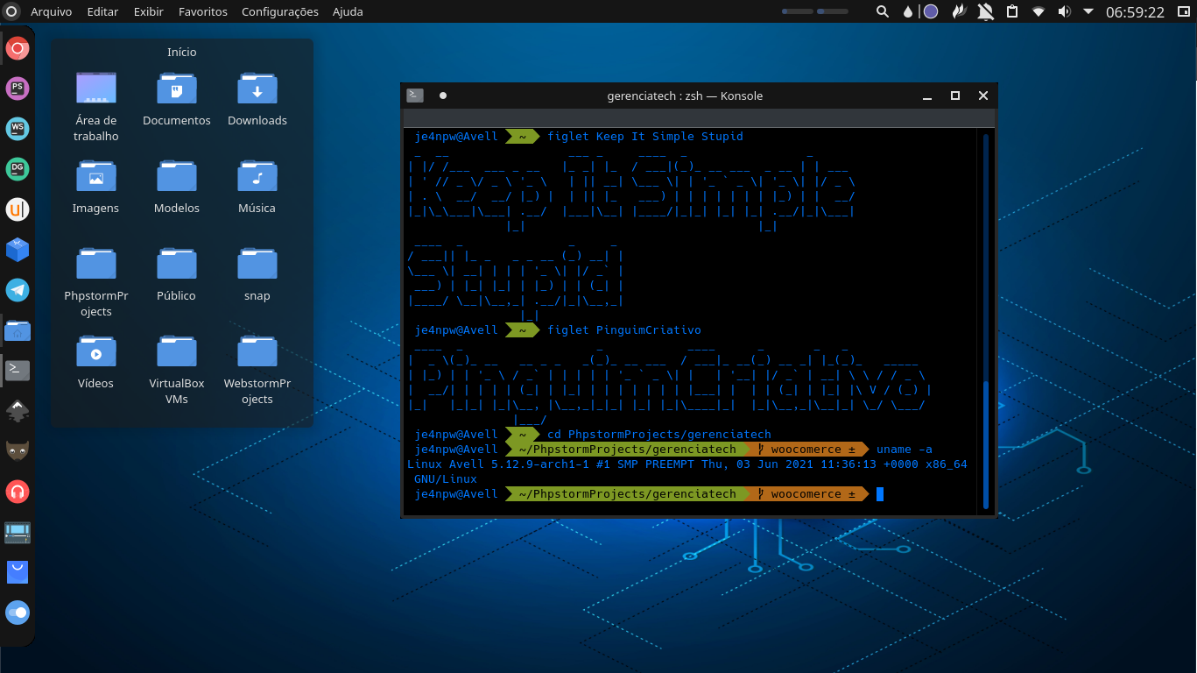
Task: Toggle the dot button in Konsole title bar
Action: coord(443,96)
